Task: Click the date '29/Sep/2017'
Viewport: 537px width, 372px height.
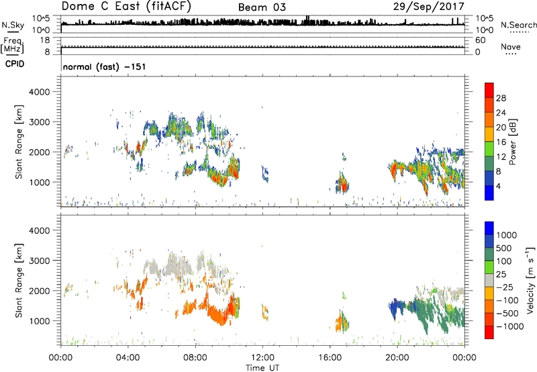Action: coord(428,6)
